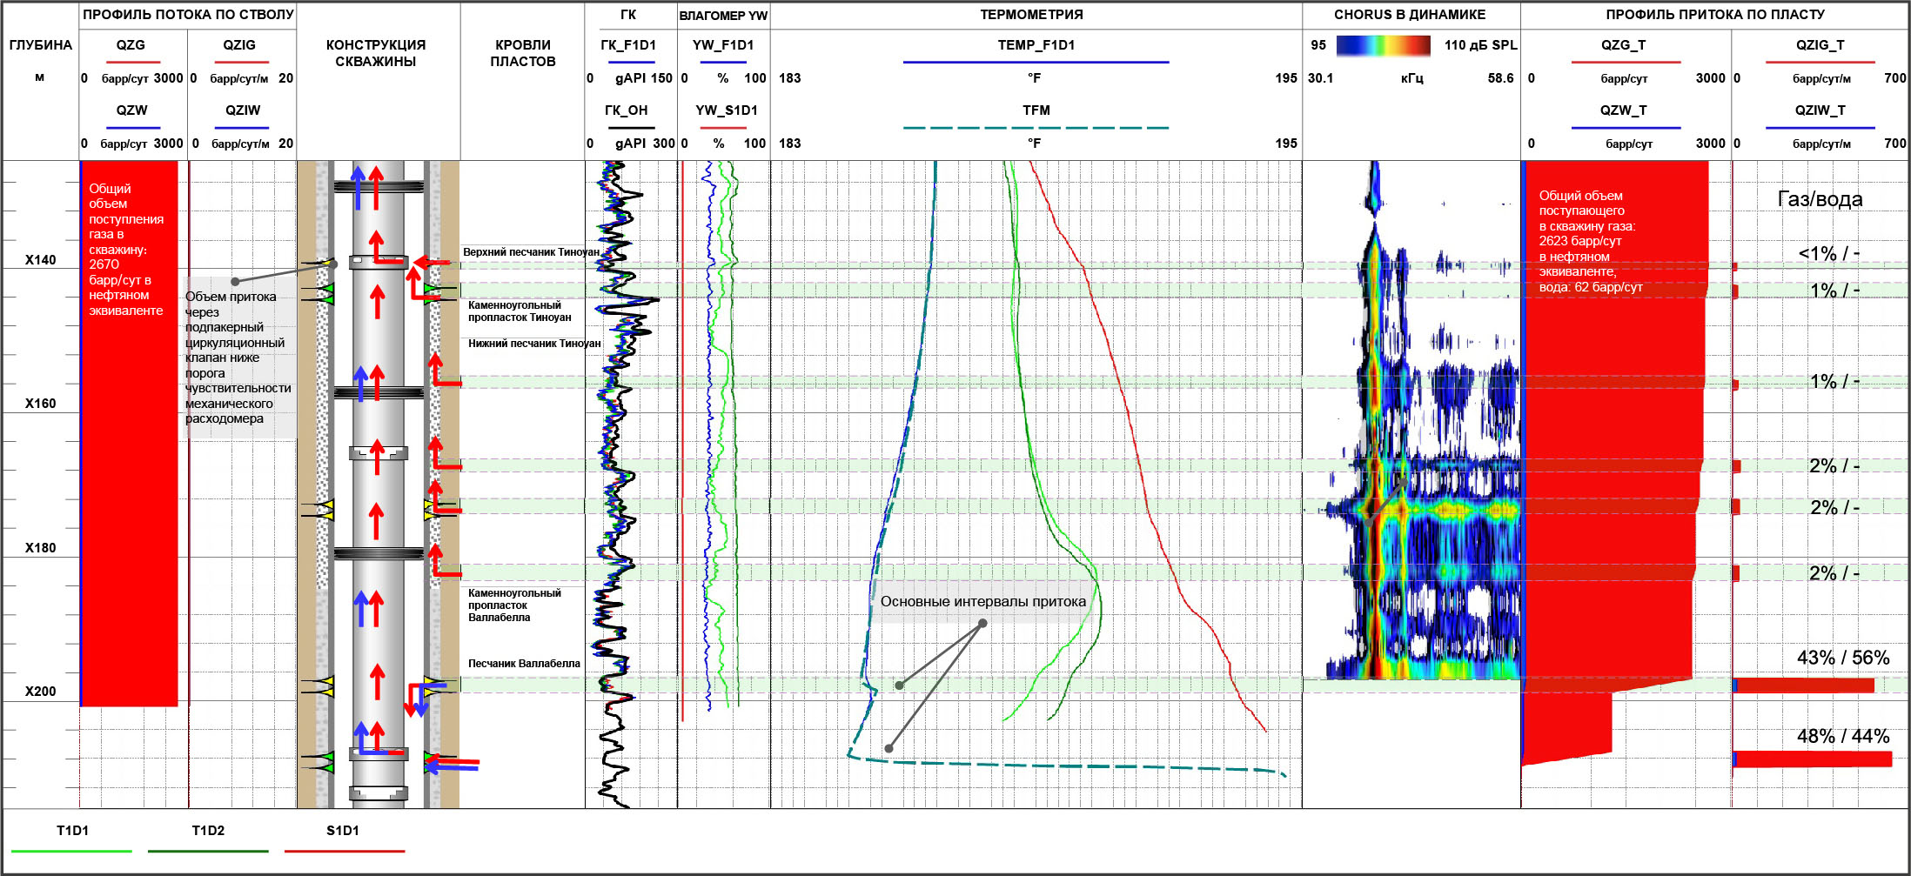1911x876 pixels.
Task: Click the topmost blue upward arrow in wellbore
Action: click(358, 187)
